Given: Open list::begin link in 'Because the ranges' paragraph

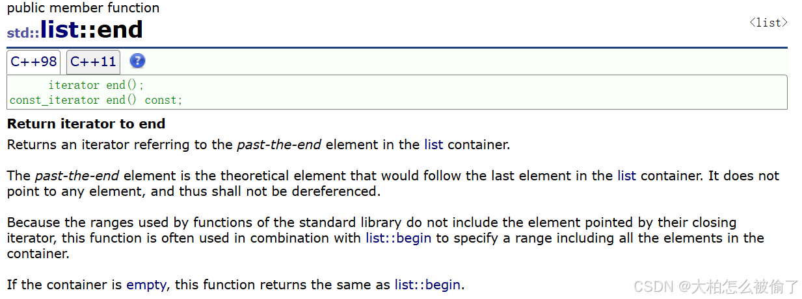Looking at the screenshot, I should click(x=398, y=238).
